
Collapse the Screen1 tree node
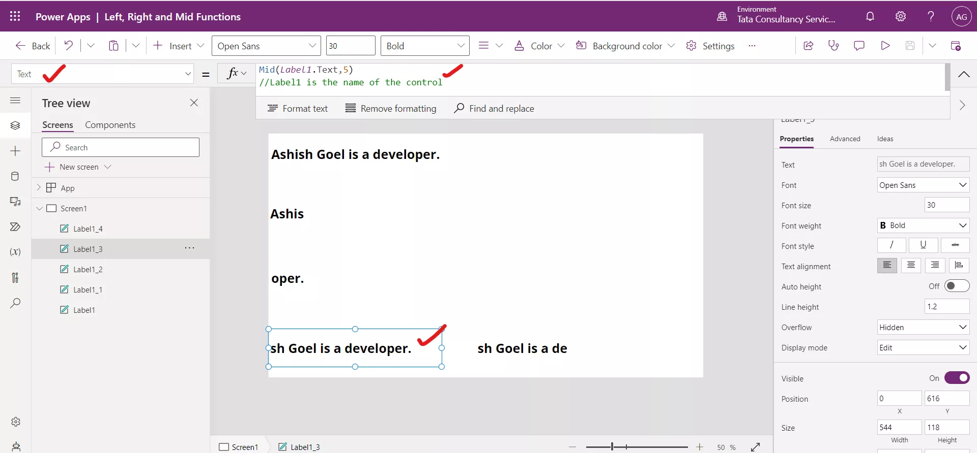39,208
